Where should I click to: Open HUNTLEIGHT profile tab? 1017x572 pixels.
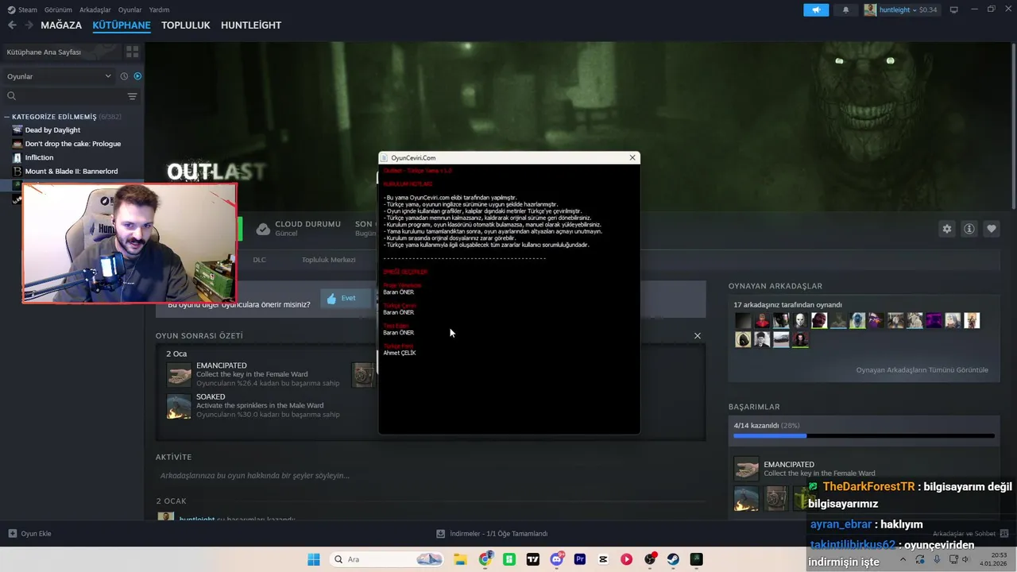pyautogui.click(x=251, y=25)
